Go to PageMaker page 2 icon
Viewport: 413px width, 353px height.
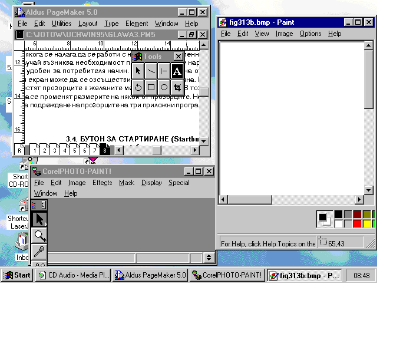[45, 149]
